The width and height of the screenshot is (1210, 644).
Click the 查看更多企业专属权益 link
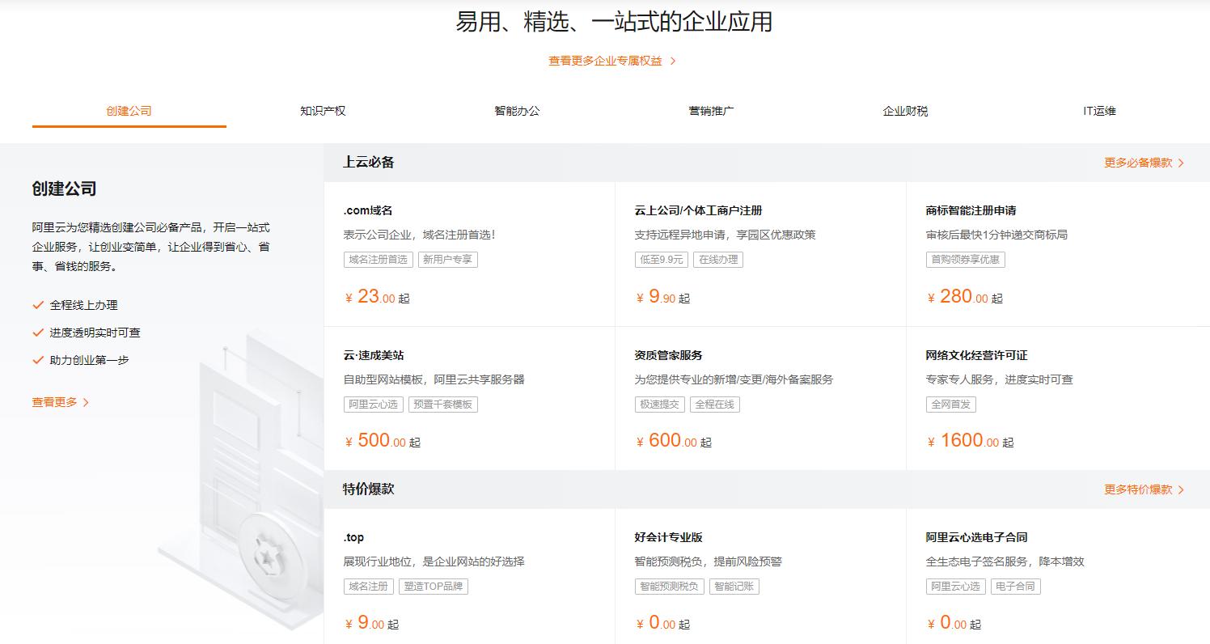(x=605, y=61)
